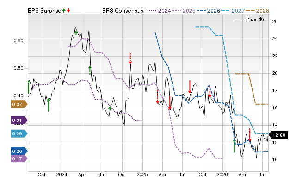Screen dimensions: 296x177
Task: Click the 2027 EPS consensus legend entry
Action: (233, 11)
